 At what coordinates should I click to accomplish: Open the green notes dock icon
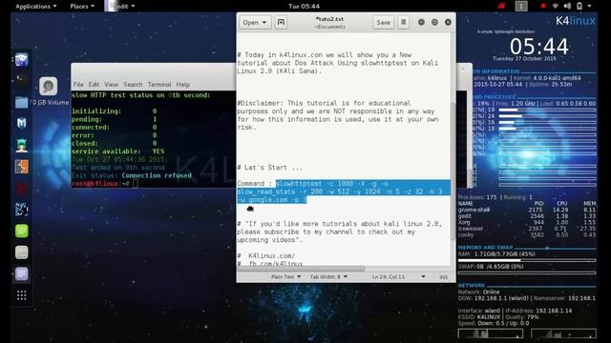pos(21,231)
